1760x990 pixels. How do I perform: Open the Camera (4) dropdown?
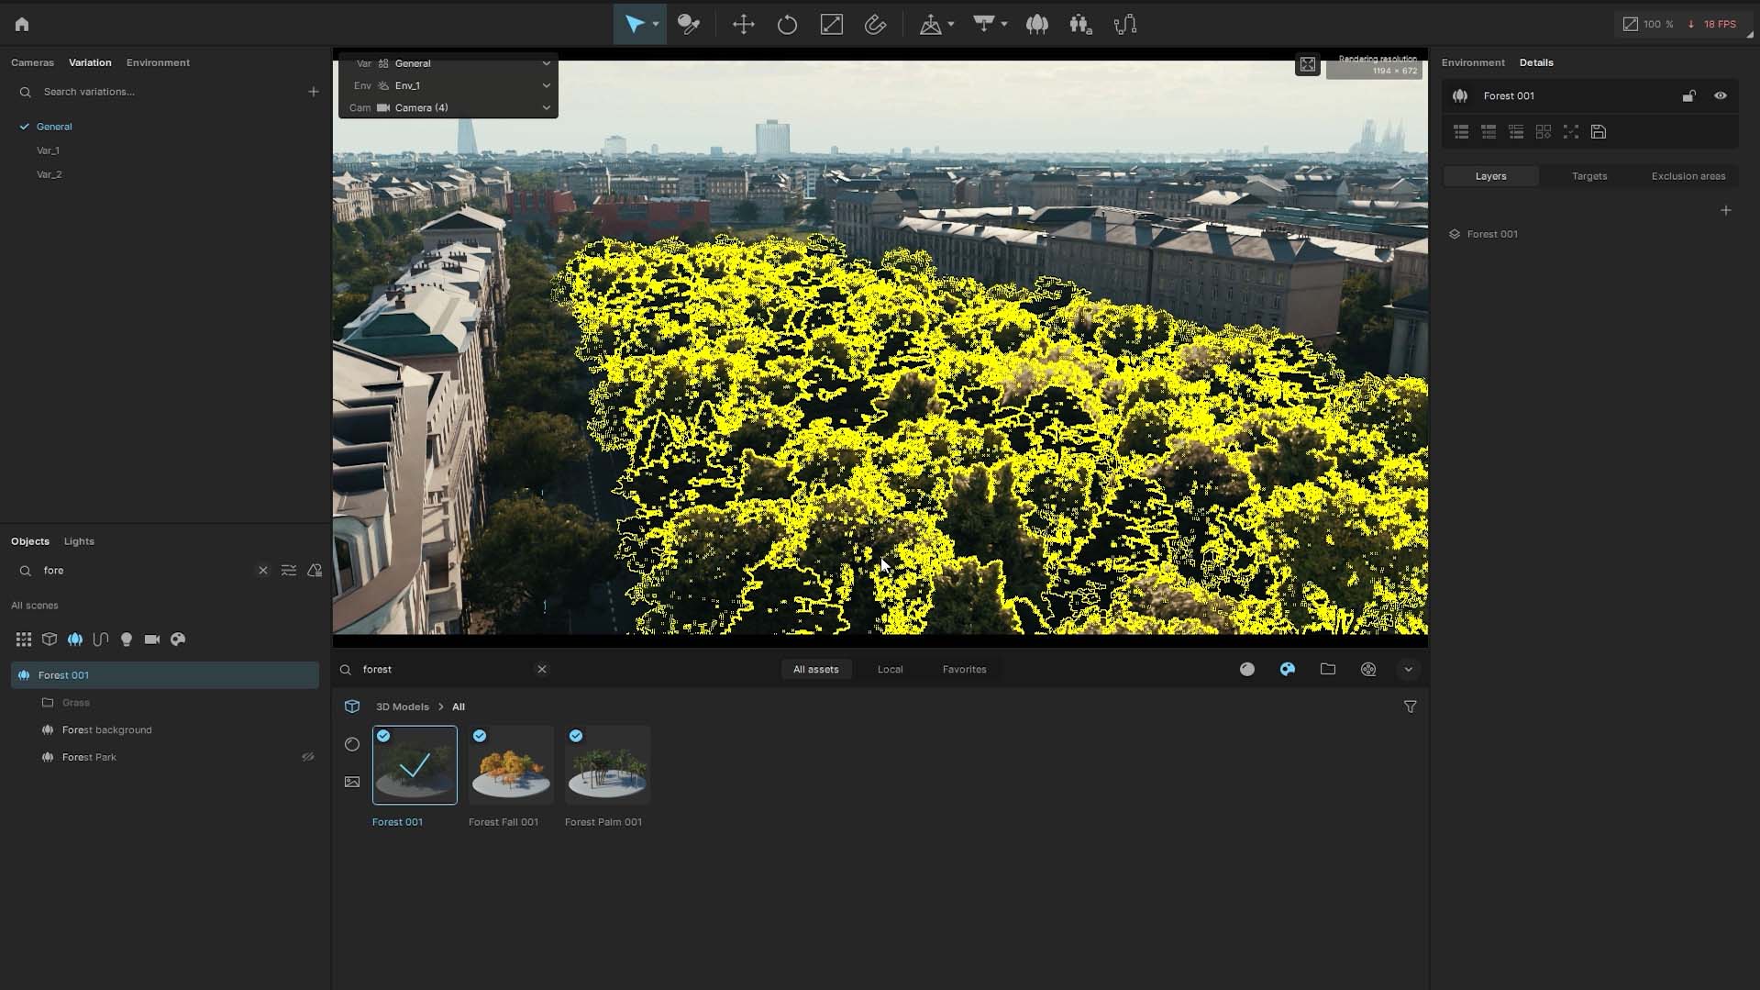click(x=546, y=107)
